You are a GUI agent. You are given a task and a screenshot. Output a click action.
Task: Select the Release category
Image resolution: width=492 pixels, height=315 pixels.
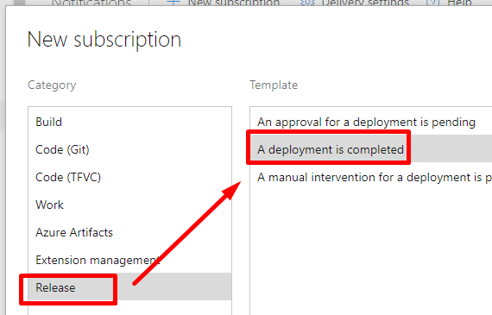coord(129,287)
